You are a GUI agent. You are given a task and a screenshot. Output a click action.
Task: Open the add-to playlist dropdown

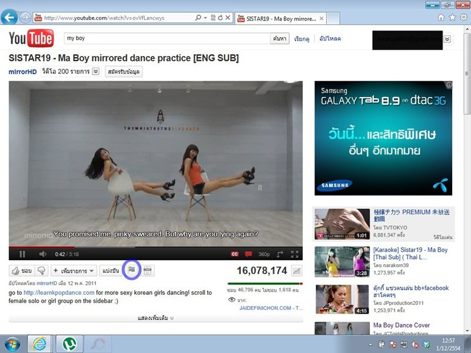[x=74, y=271]
